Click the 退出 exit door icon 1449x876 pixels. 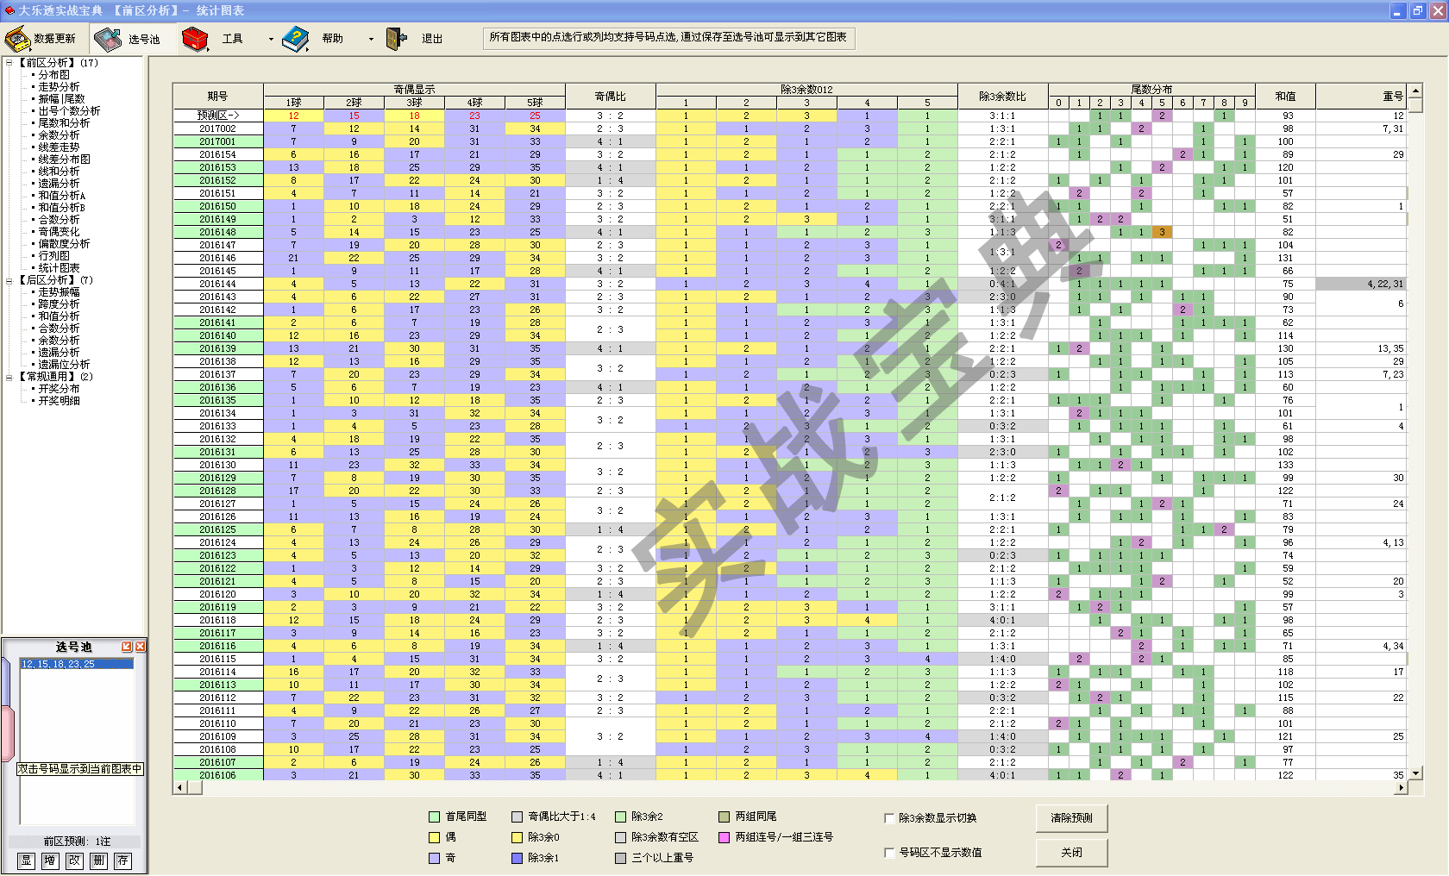click(x=397, y=39)
